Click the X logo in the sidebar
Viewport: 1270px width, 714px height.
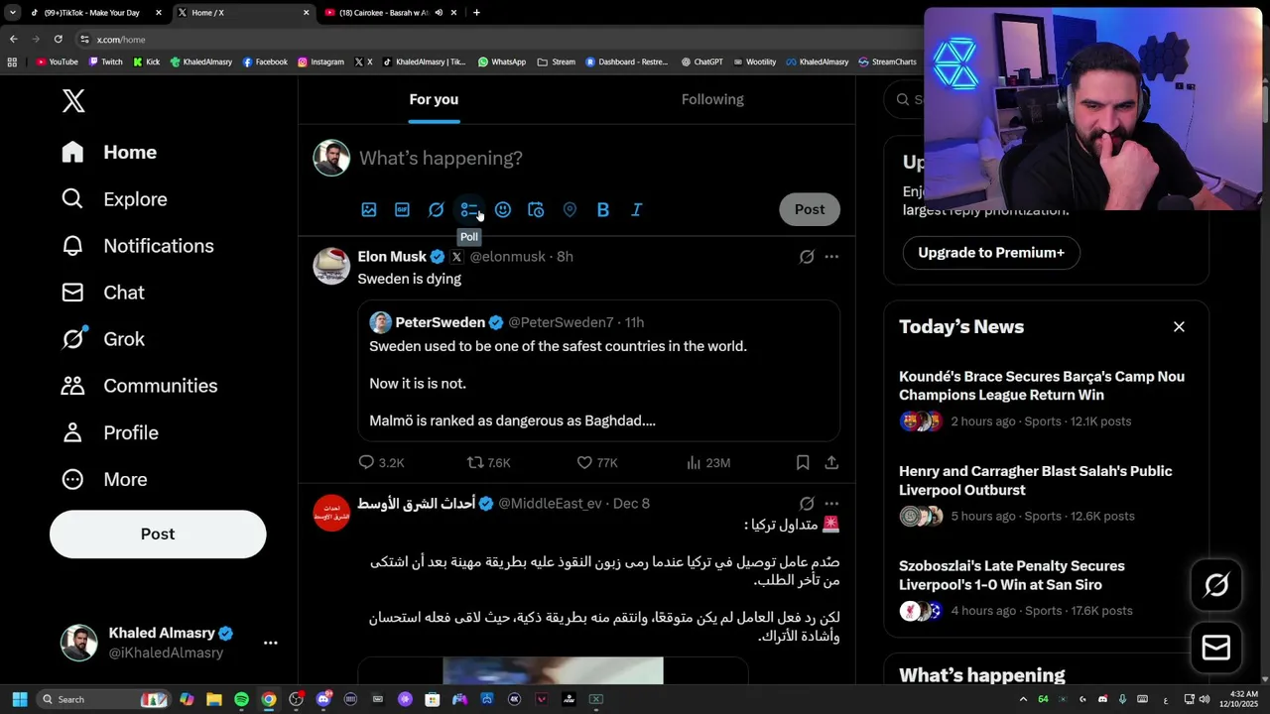tap(73, 100)
